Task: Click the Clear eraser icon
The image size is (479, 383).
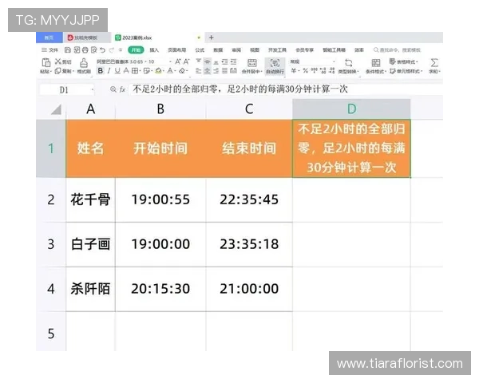Action: [182, 71]
